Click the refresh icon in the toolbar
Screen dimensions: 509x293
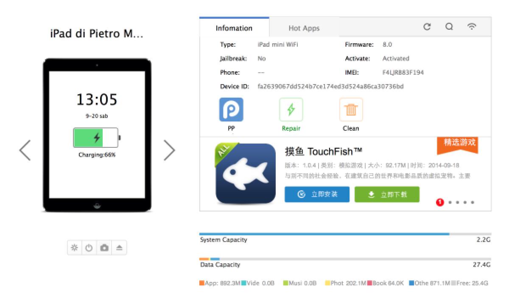pos(427,26)
